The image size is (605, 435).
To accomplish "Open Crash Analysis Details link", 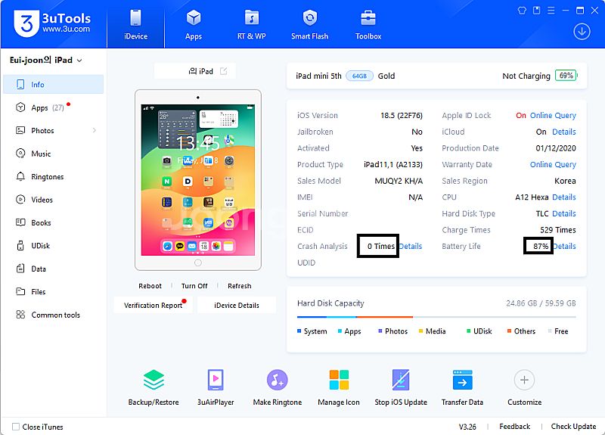I will pyautogui.click(x=411, y=247).
